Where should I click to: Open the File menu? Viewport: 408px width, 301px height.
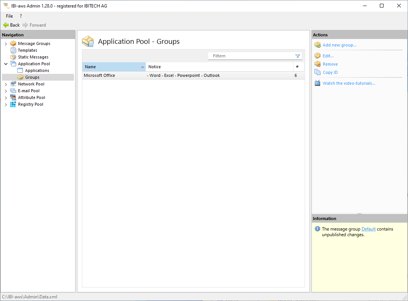(9, 16)
